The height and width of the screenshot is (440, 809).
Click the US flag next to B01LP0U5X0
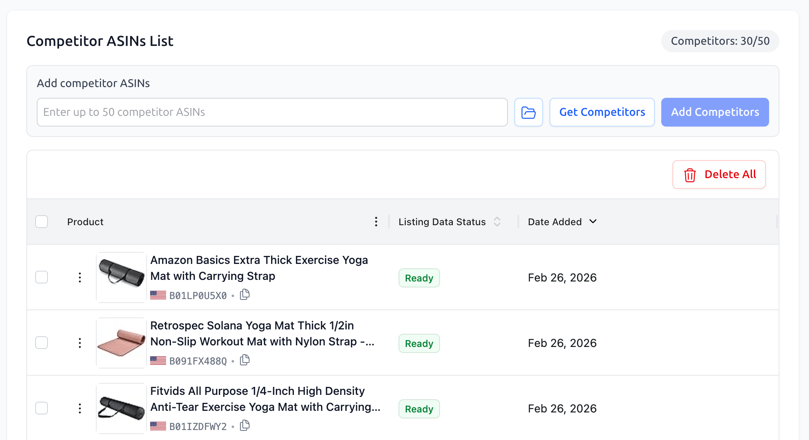[158, 295]
